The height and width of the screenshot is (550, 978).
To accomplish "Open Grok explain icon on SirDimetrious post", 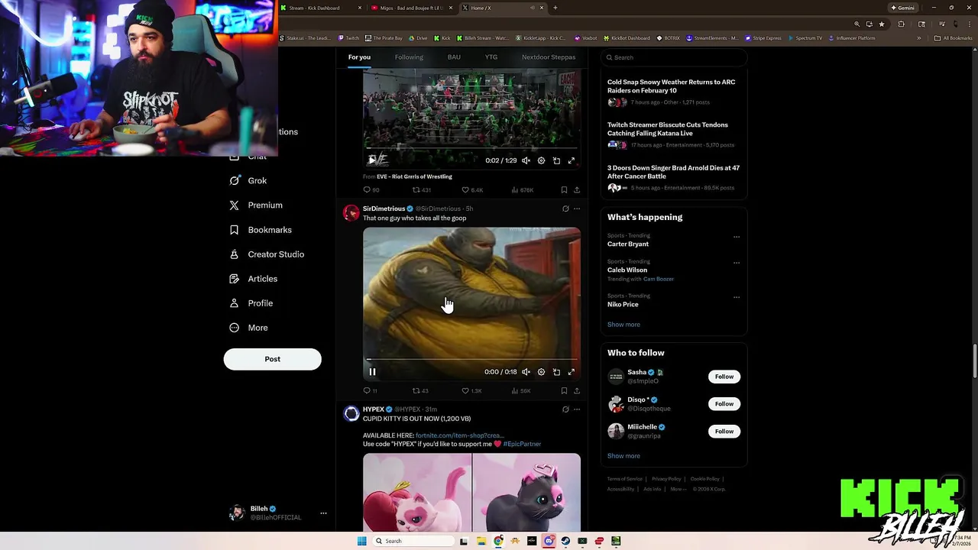I will [x=565, y=209].
